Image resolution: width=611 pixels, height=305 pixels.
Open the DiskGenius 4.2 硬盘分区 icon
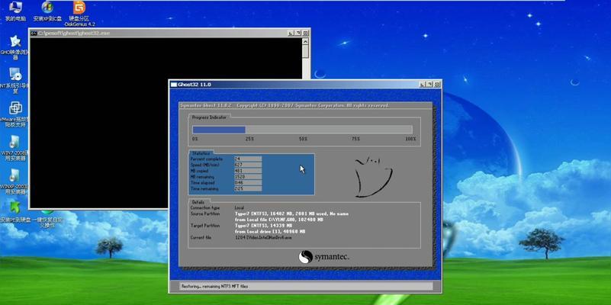coord(79,13)
